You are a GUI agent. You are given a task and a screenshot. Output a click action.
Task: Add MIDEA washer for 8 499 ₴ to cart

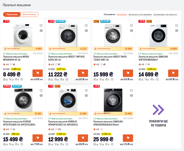tap(38, 73)
